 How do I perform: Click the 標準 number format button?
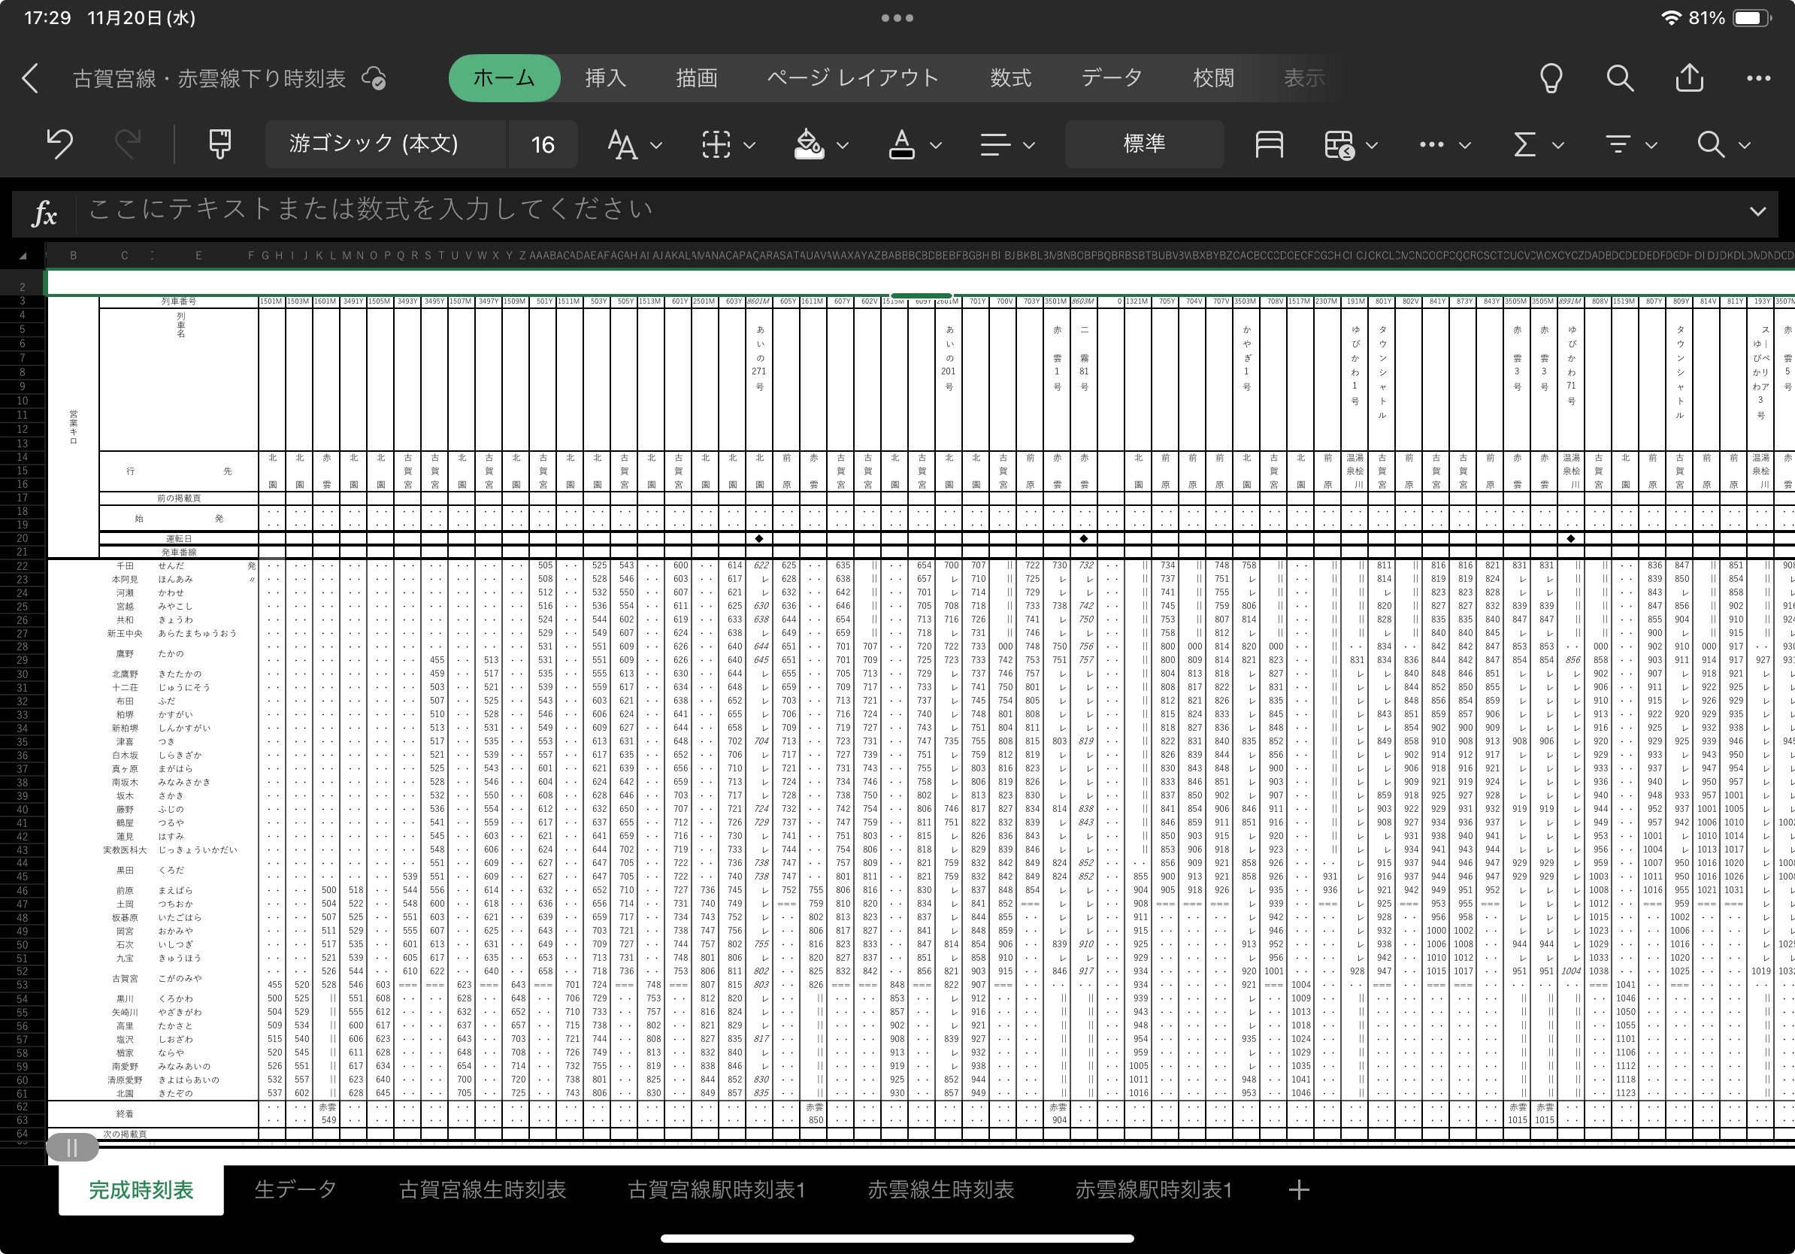click(x=1144, y=144)
